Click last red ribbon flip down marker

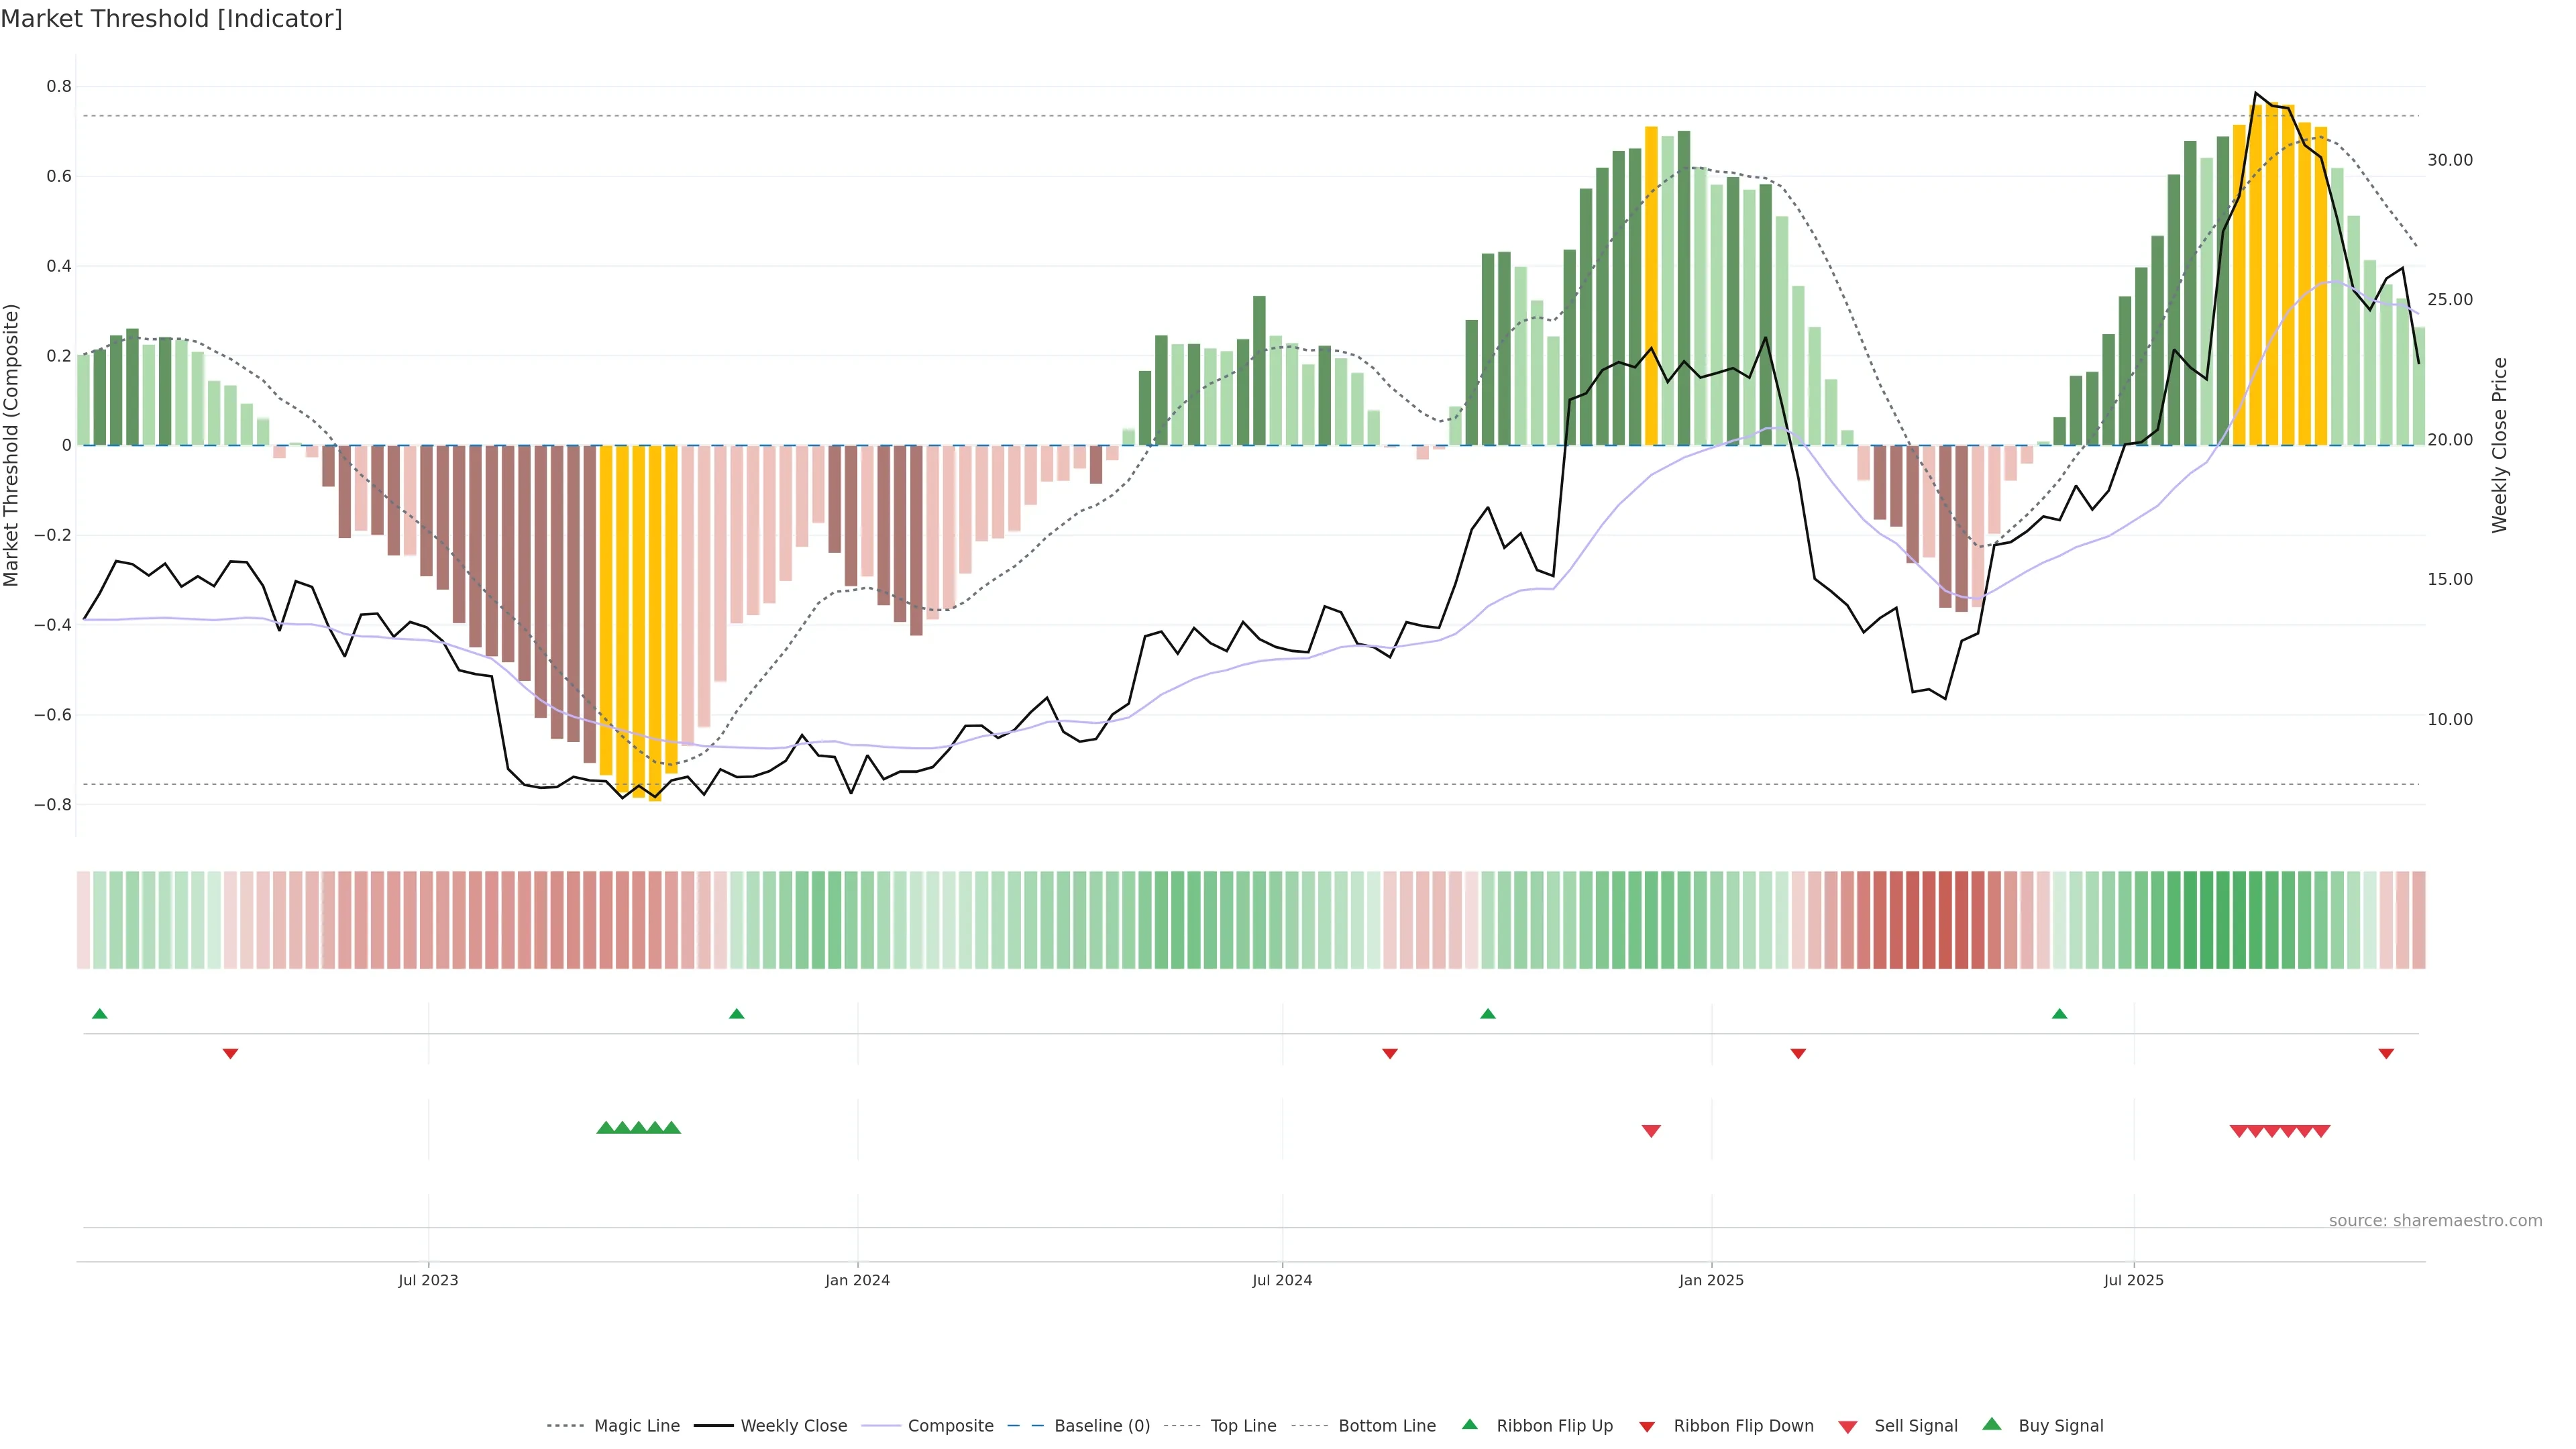coord(2386,1054)
